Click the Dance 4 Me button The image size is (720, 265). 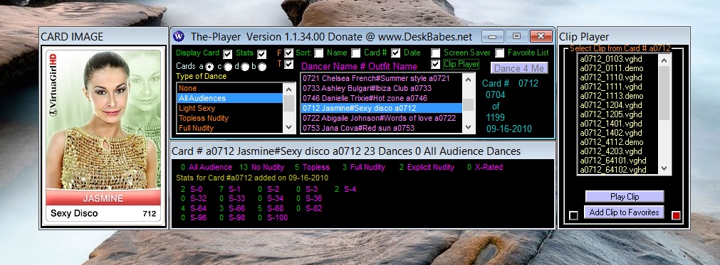tap(519, 68)
